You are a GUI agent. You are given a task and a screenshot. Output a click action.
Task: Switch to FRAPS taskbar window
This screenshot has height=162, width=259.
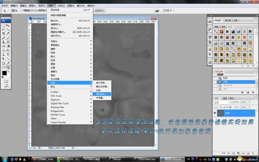[x=95, y=159]
